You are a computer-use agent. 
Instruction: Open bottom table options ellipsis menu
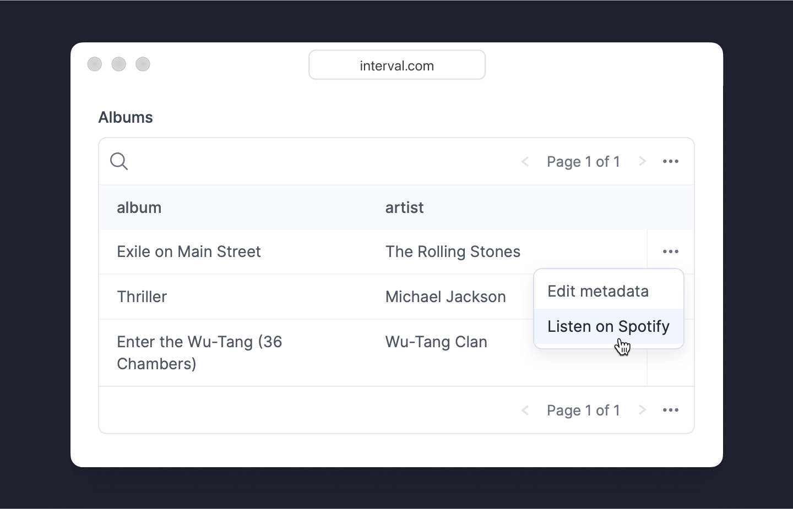[x=670, y=410]
